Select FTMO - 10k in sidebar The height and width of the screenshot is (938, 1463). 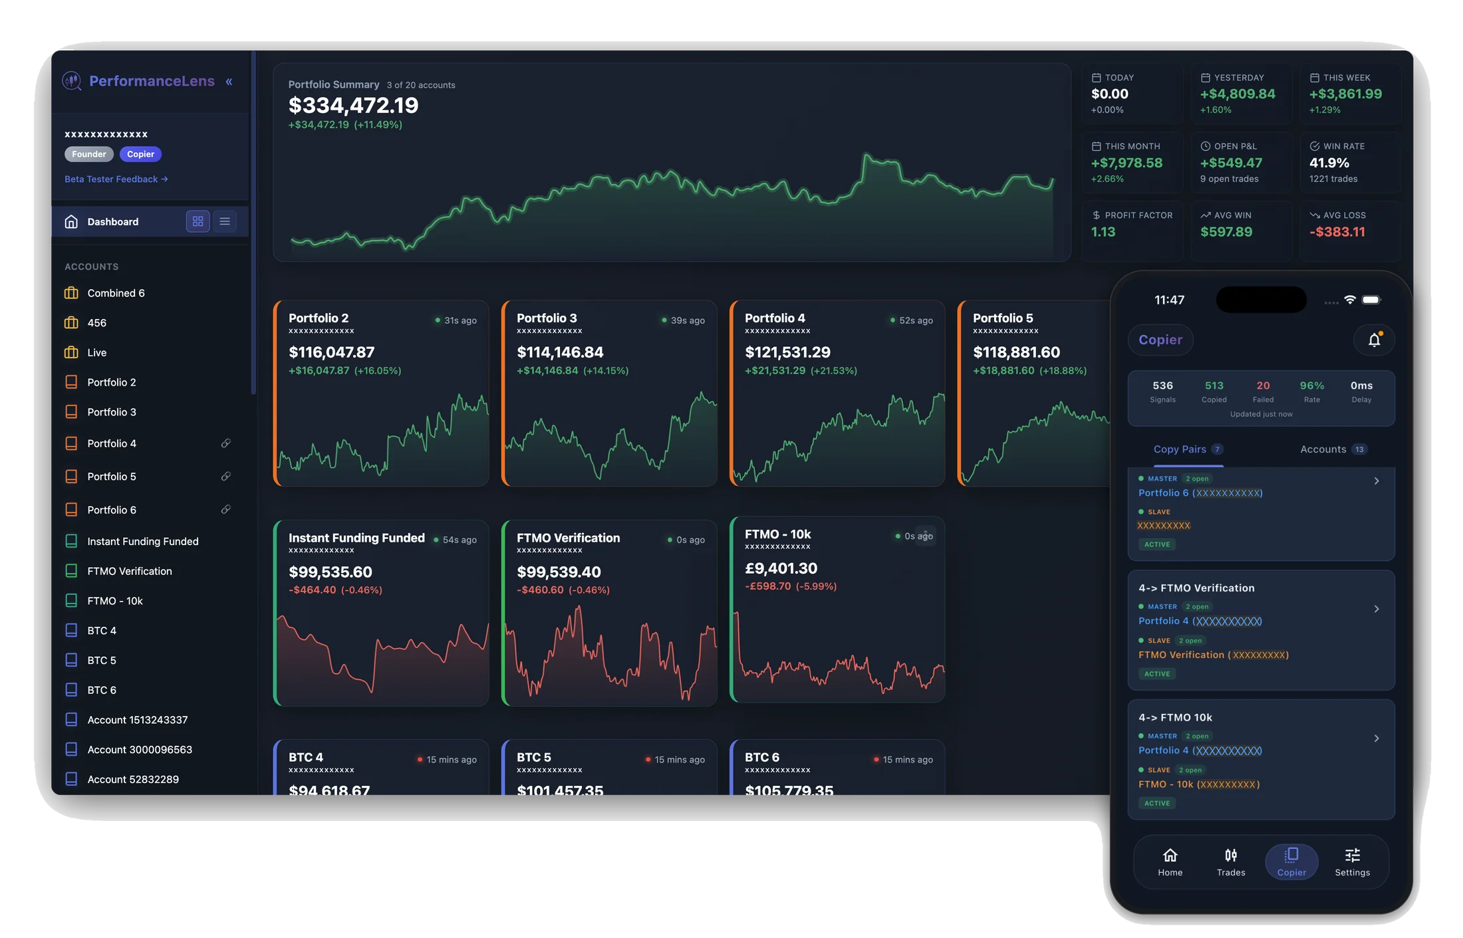click(115, 601)
